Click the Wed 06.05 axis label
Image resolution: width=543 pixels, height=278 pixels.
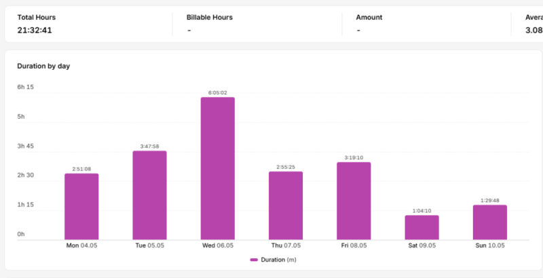point(218,245)
